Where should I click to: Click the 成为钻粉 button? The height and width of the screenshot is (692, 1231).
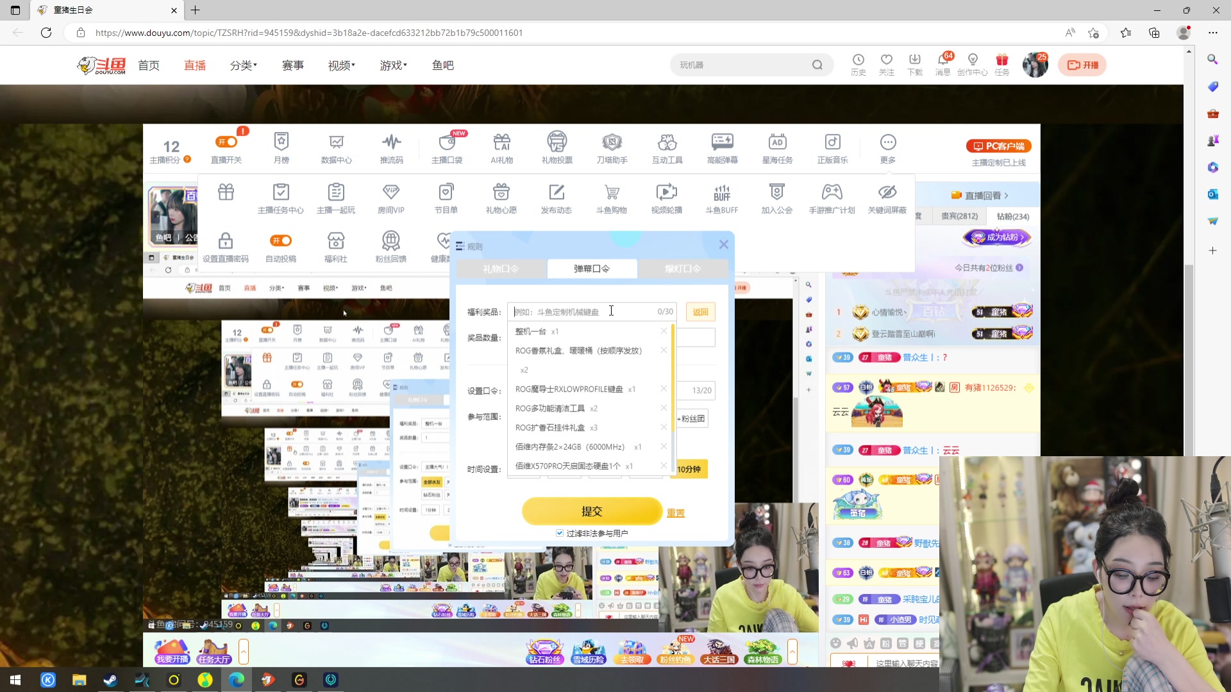tap(997, 237)
